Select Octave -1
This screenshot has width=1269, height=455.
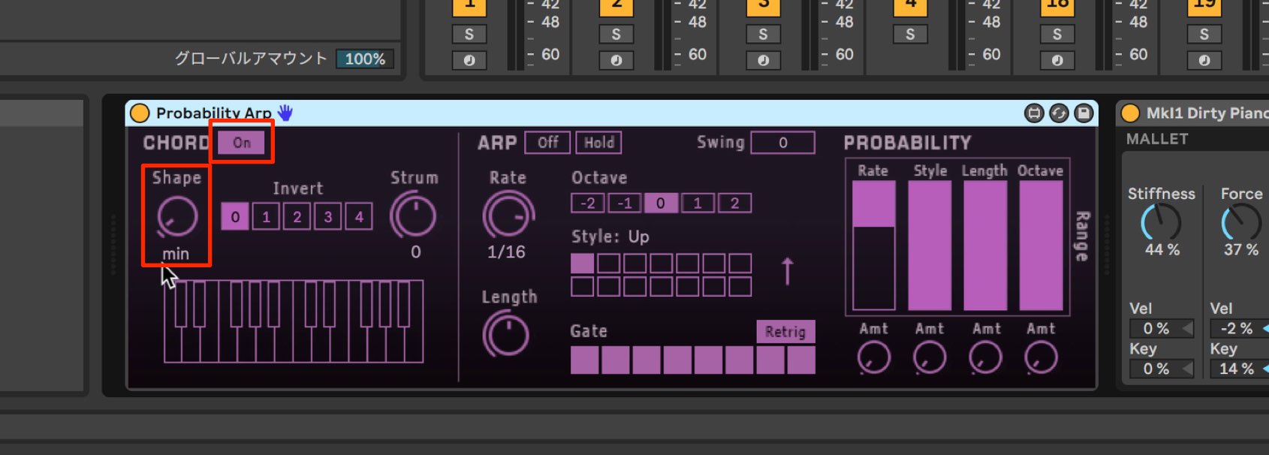624,203
